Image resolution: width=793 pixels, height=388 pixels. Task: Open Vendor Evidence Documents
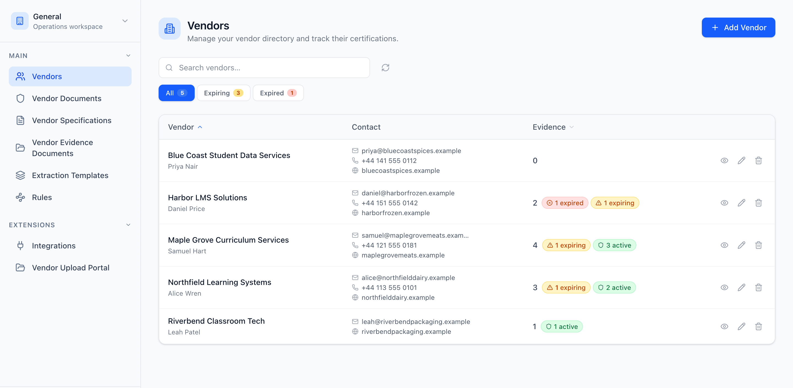pyautogui.click(x=70, y=148)
